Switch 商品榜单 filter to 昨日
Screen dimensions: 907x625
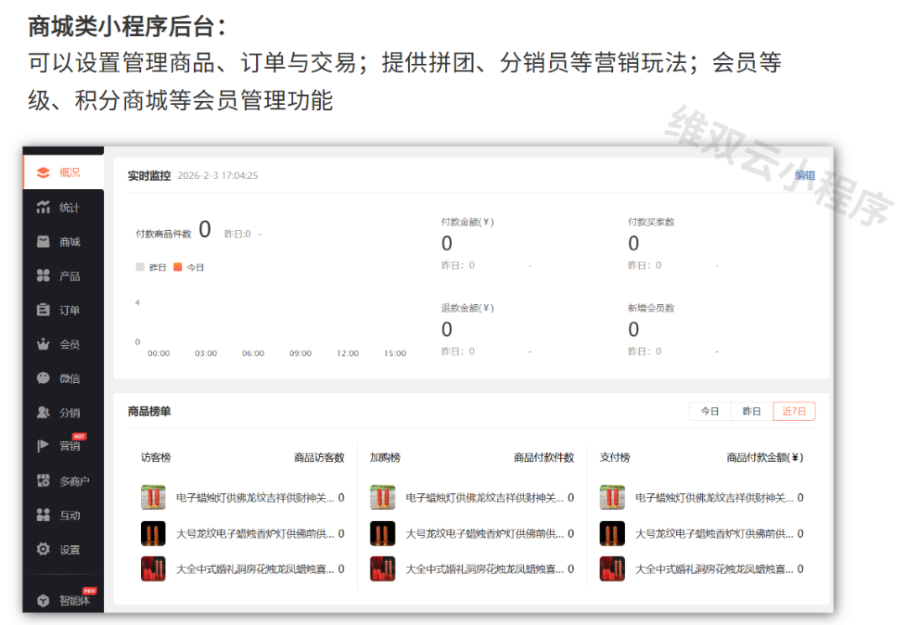(752, 411)
